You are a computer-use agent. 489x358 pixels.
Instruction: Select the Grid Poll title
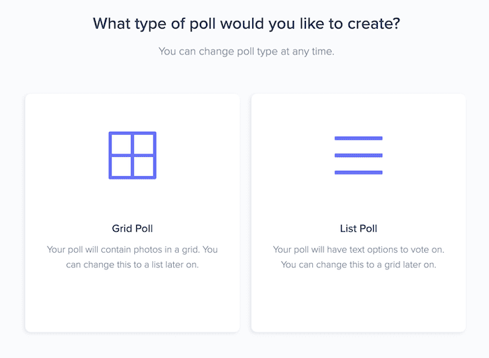click(x=132, y=228)
